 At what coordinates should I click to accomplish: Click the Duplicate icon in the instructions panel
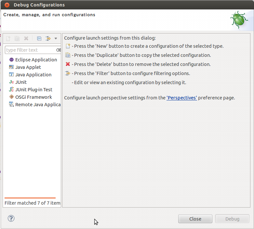click(x=68, y=55)
